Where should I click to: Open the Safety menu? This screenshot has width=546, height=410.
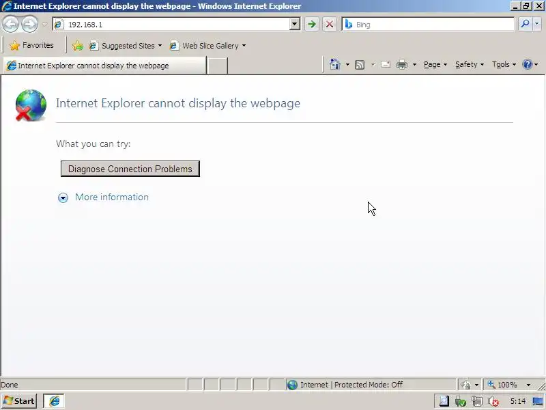coord(470,64)
